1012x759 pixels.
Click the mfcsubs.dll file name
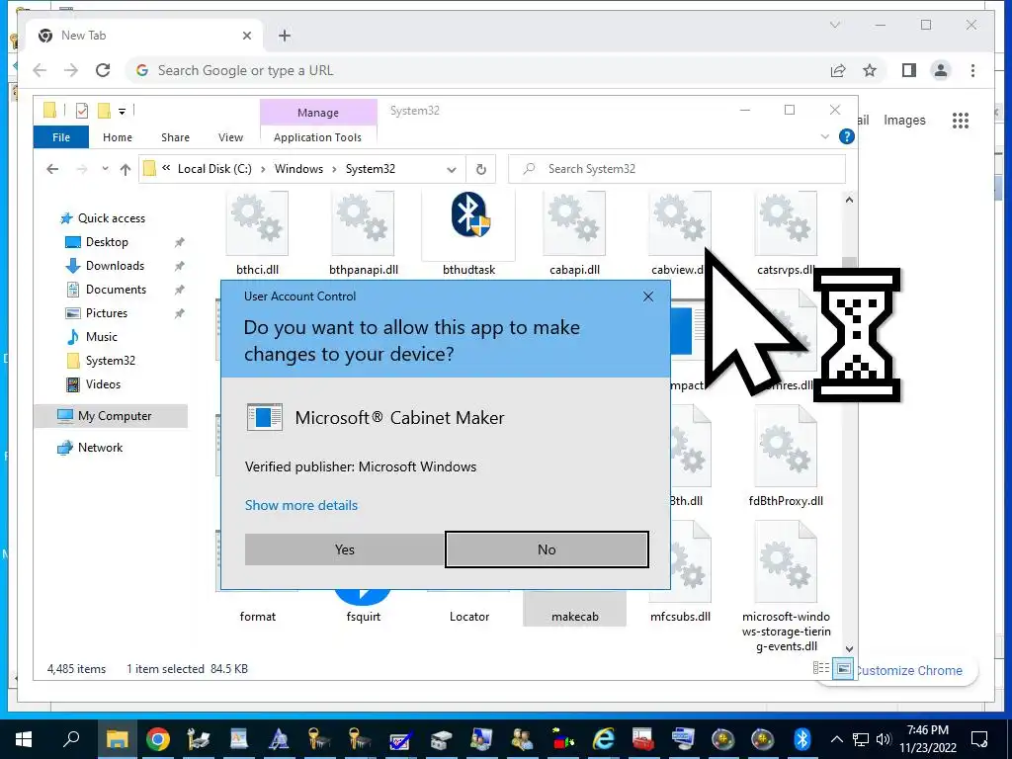coord(680,617)
